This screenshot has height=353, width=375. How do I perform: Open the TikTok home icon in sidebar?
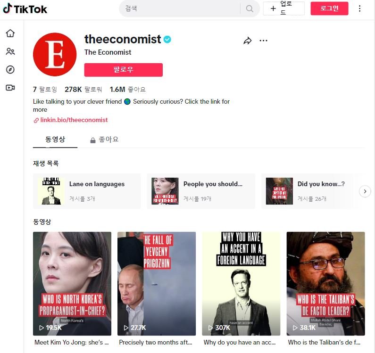[10, 33]
